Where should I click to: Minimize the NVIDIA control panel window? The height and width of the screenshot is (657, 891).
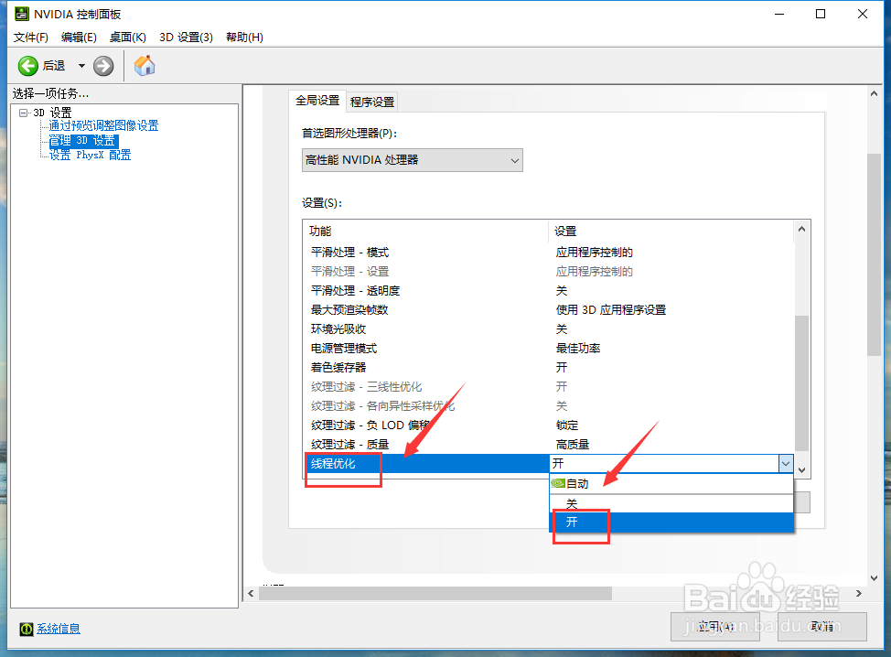point(779,15)
